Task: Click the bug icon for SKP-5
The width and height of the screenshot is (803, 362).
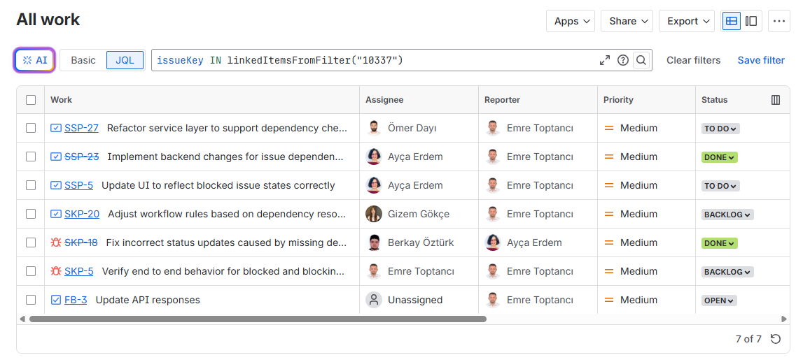Action: click(x=56, y=271)
